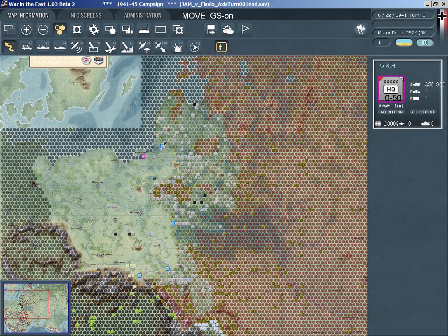Select the magenta-highlighted hex near Konigsberg
Image resolution: width=448 pixels, height=336 pixels.
tap(143, 157)
